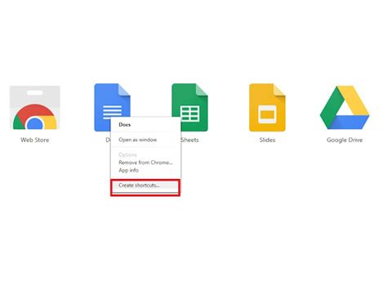Screen dimensions: 387x304
Task: Launch the Google Sheets app icon
Action: (190, 107)
